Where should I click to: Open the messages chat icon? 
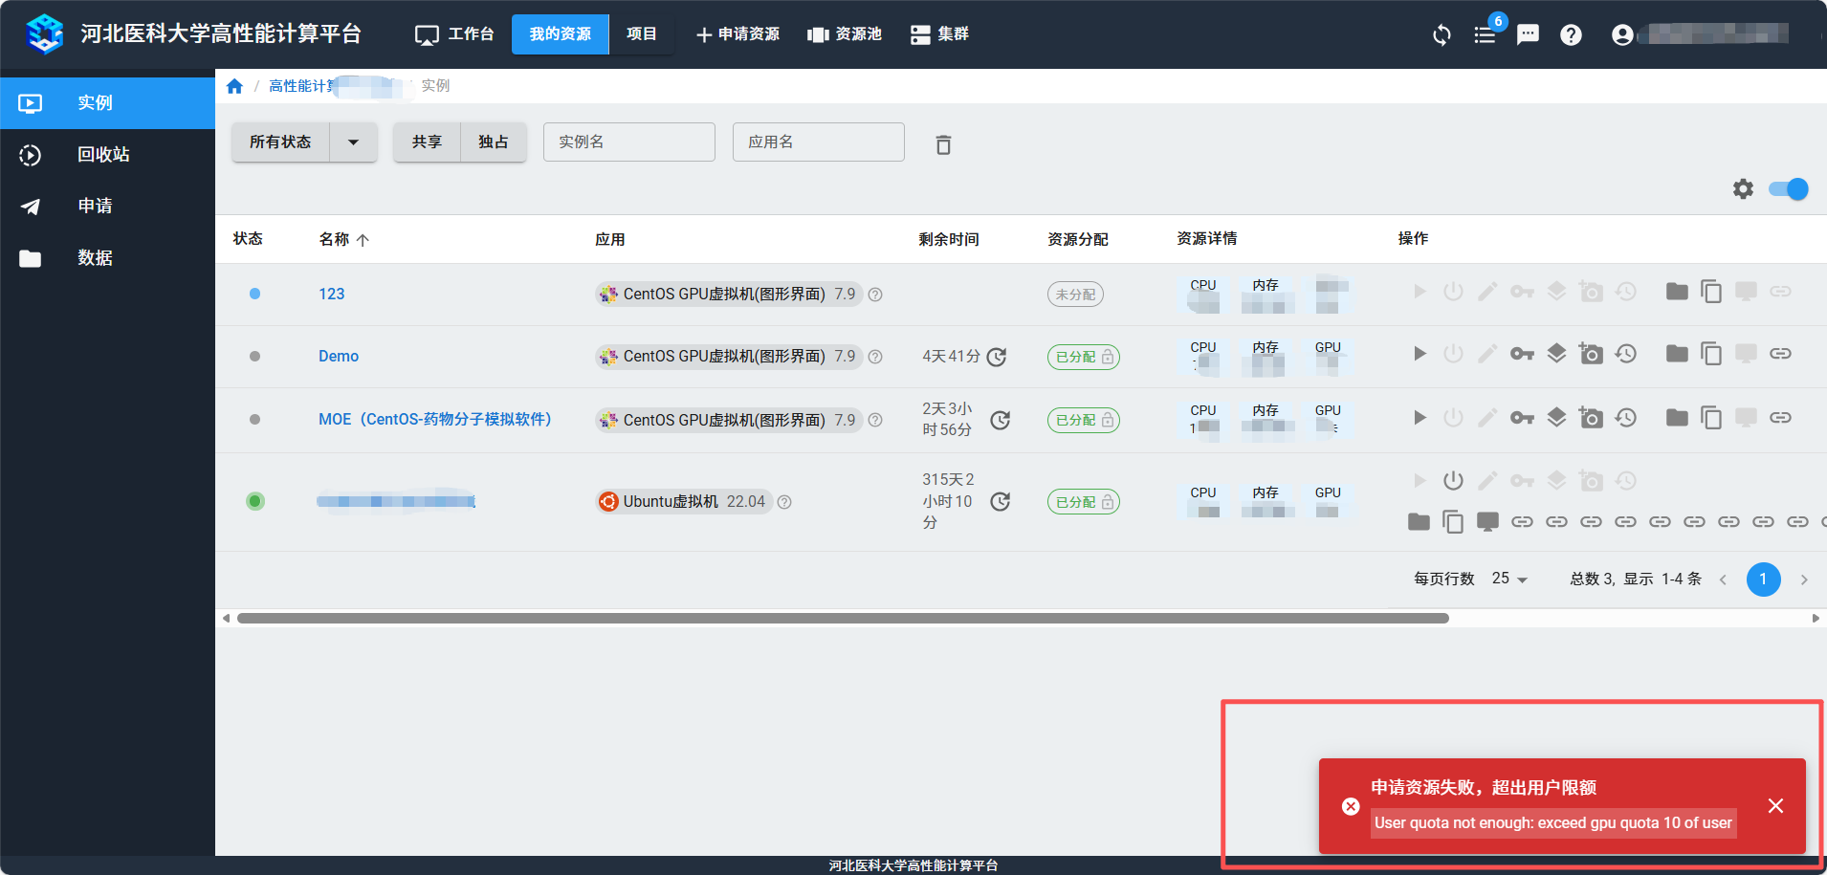tap(1528, 35)
